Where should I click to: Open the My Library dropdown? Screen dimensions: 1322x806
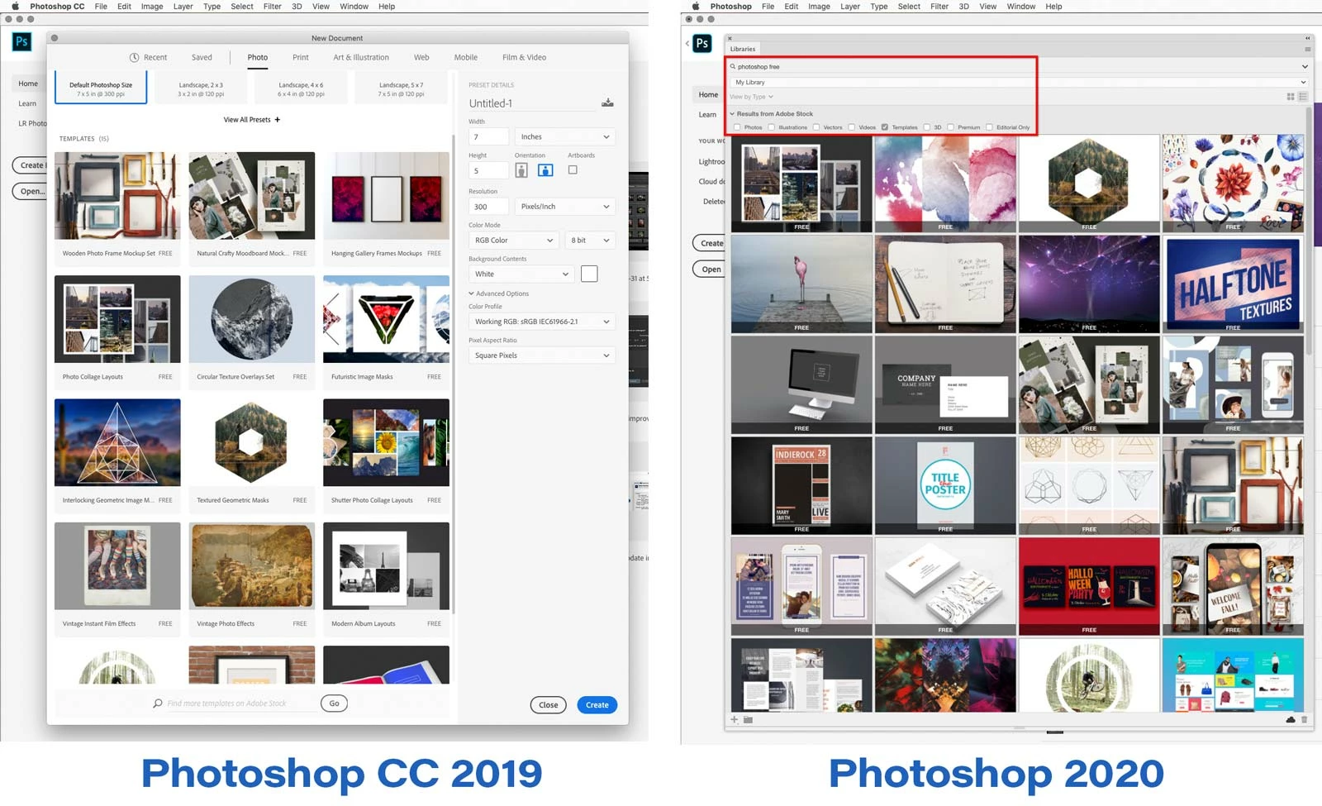click(x=1018, y=83)
